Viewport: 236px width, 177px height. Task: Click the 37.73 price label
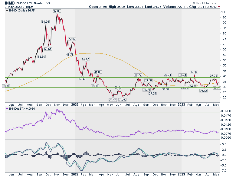click(214, 76)
